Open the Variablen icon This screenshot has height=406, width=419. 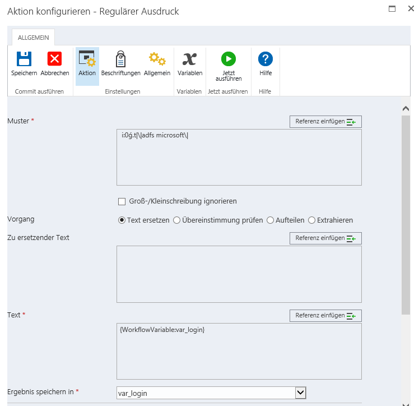(190, 59)
